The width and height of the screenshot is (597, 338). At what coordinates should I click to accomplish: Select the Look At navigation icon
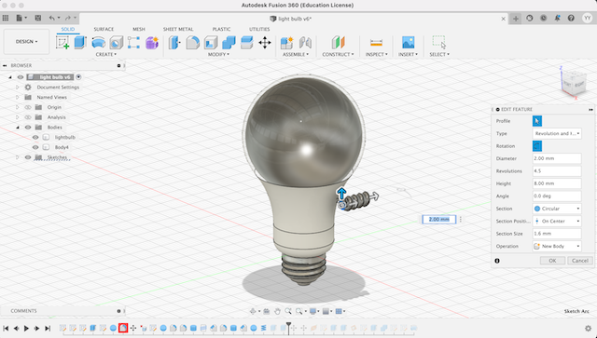click(x=267, y=311)
